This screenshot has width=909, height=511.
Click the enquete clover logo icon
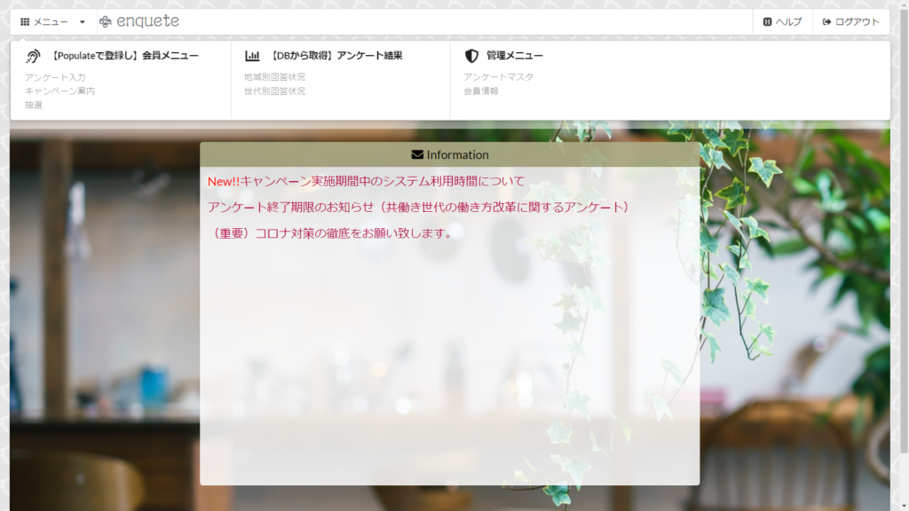106,22
